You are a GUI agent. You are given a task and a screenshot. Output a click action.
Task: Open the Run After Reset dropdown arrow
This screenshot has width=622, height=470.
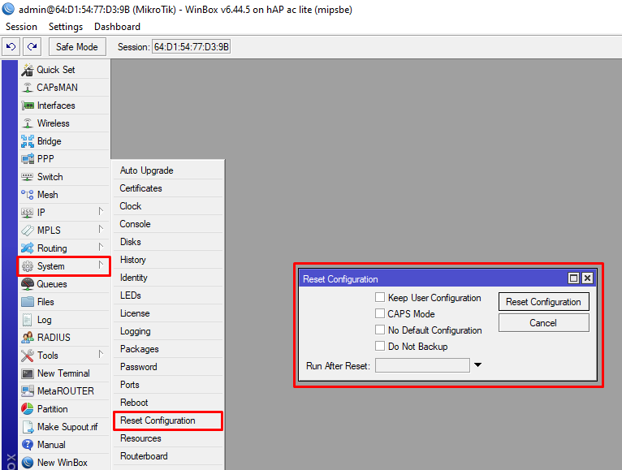[x=477, y=365]
